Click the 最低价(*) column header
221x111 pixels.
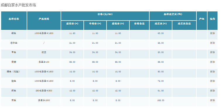(x=118, y=25)
